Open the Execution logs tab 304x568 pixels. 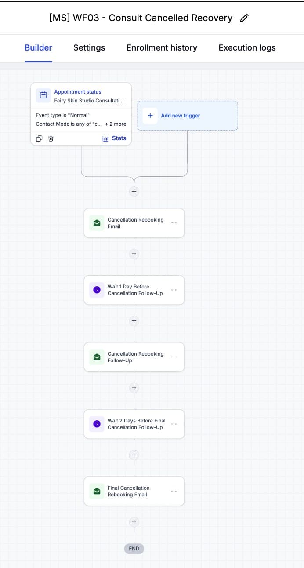[x=247, y=48]
